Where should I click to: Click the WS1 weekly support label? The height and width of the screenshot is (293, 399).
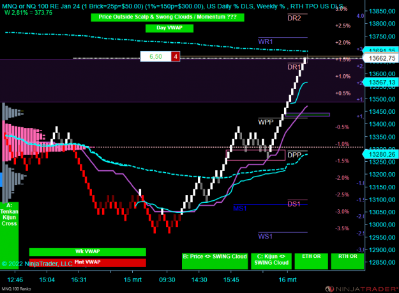[x=266, y=237]
